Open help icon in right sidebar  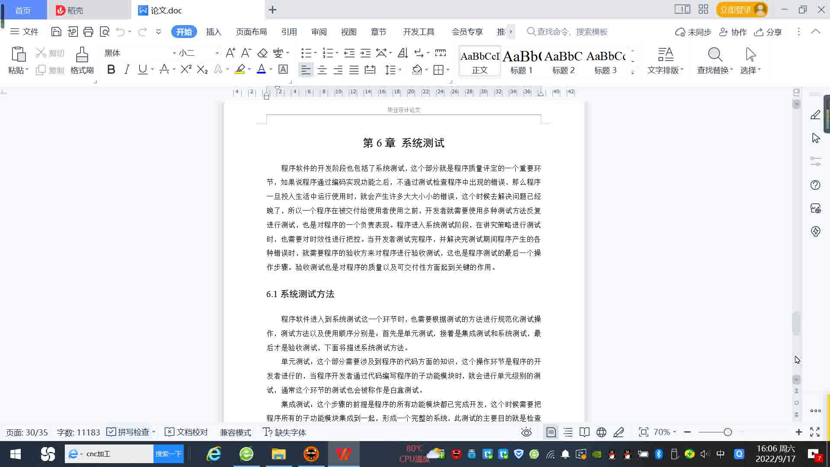pyautogui.click(x=815, y=185)
